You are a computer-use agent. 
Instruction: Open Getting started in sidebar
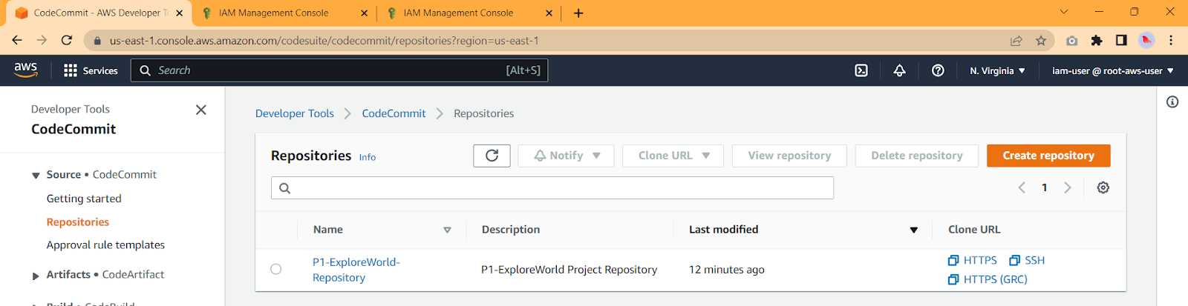click(x=84, y=199)
